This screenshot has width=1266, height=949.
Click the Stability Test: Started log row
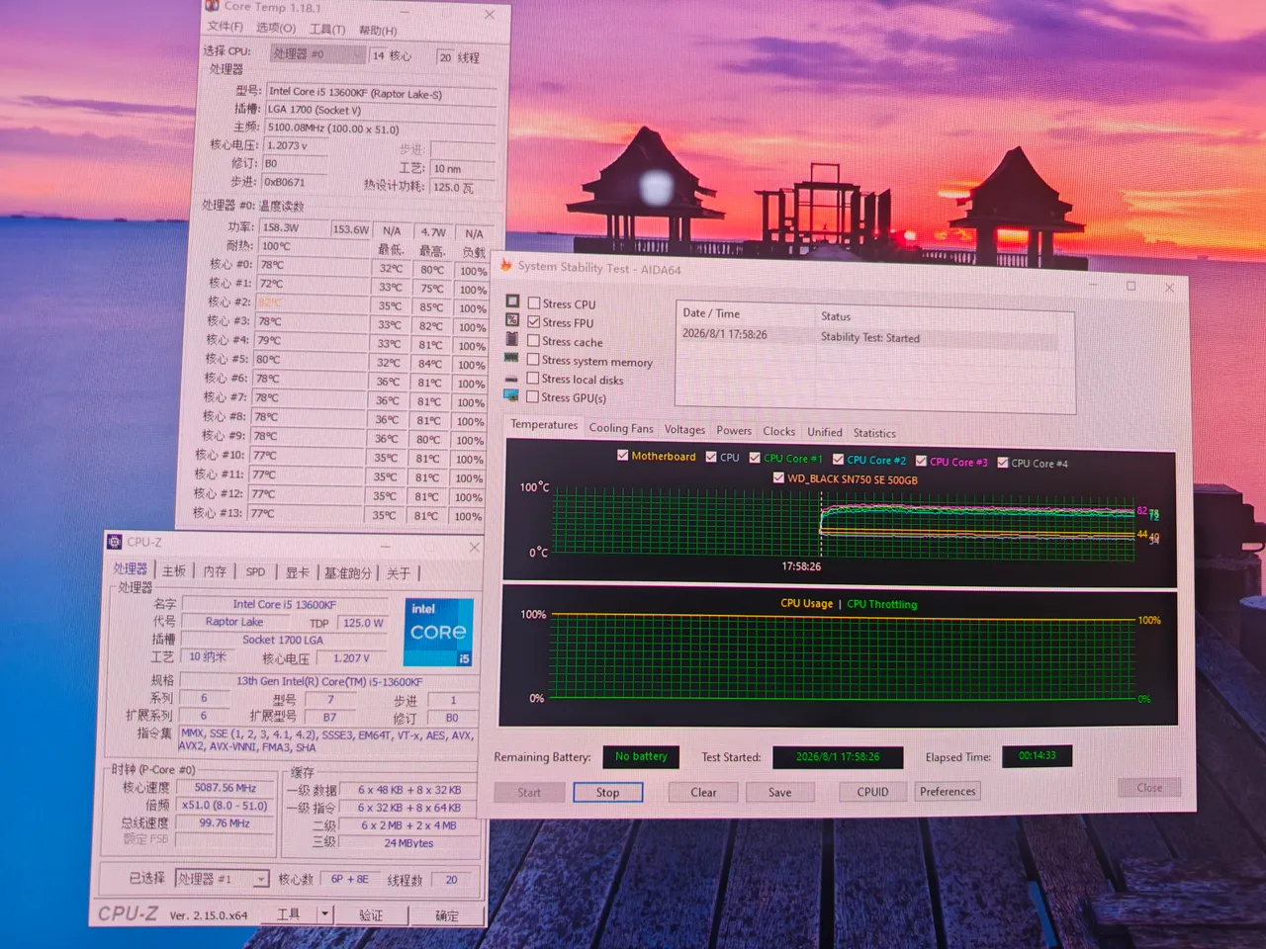(870, 337)
